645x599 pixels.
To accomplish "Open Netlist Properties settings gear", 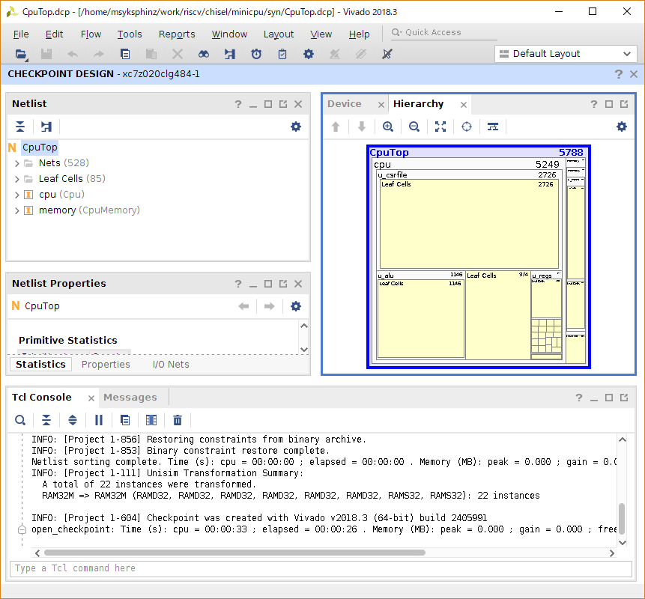I will [x=296, y=306].
